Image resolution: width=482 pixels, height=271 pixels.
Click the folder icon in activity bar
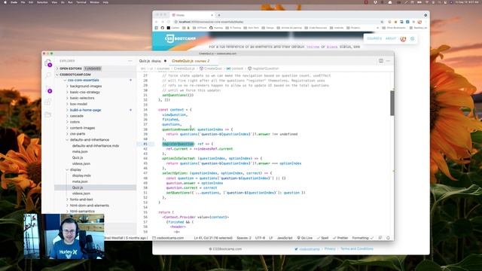point(48,114)
